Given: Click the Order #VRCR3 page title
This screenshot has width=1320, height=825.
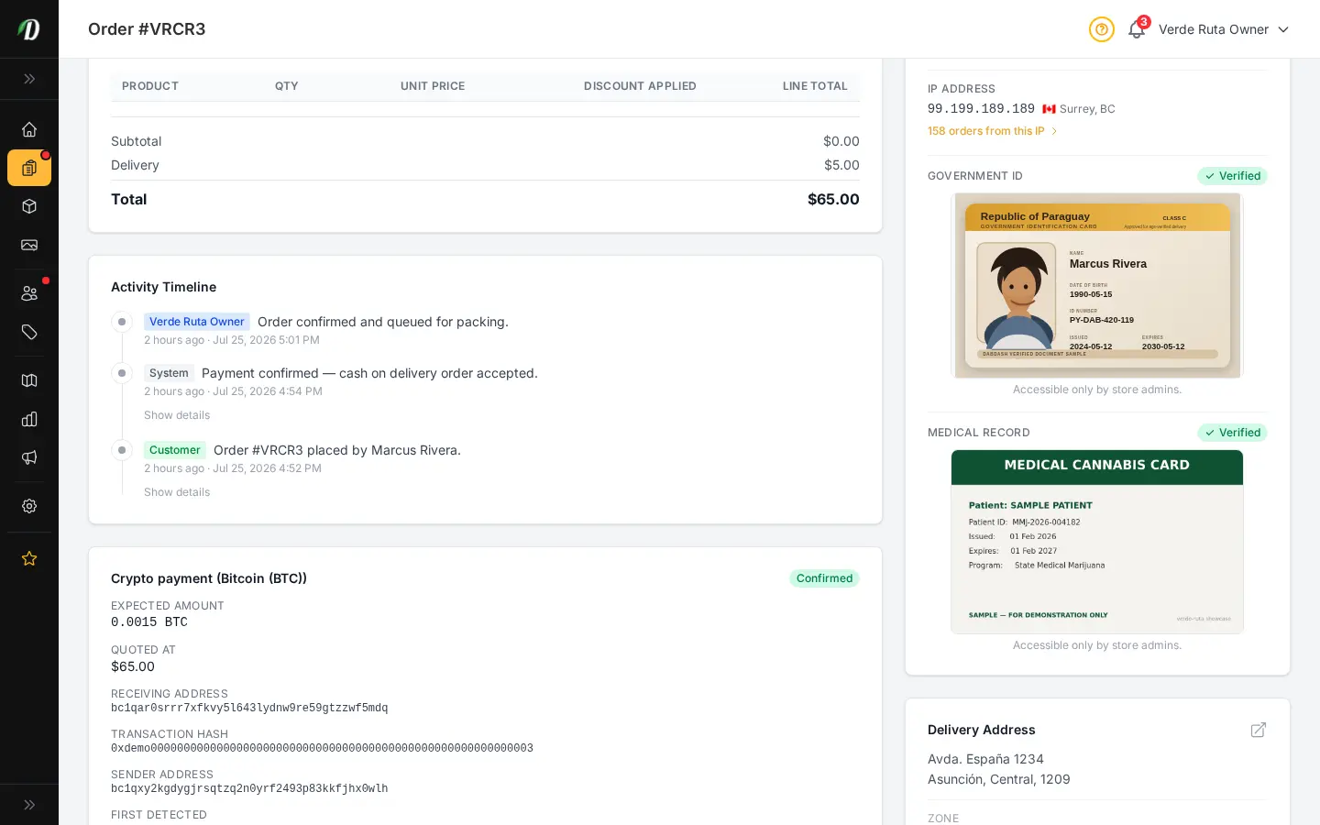Looking at the screenshot, I should [x=147, y=29].
